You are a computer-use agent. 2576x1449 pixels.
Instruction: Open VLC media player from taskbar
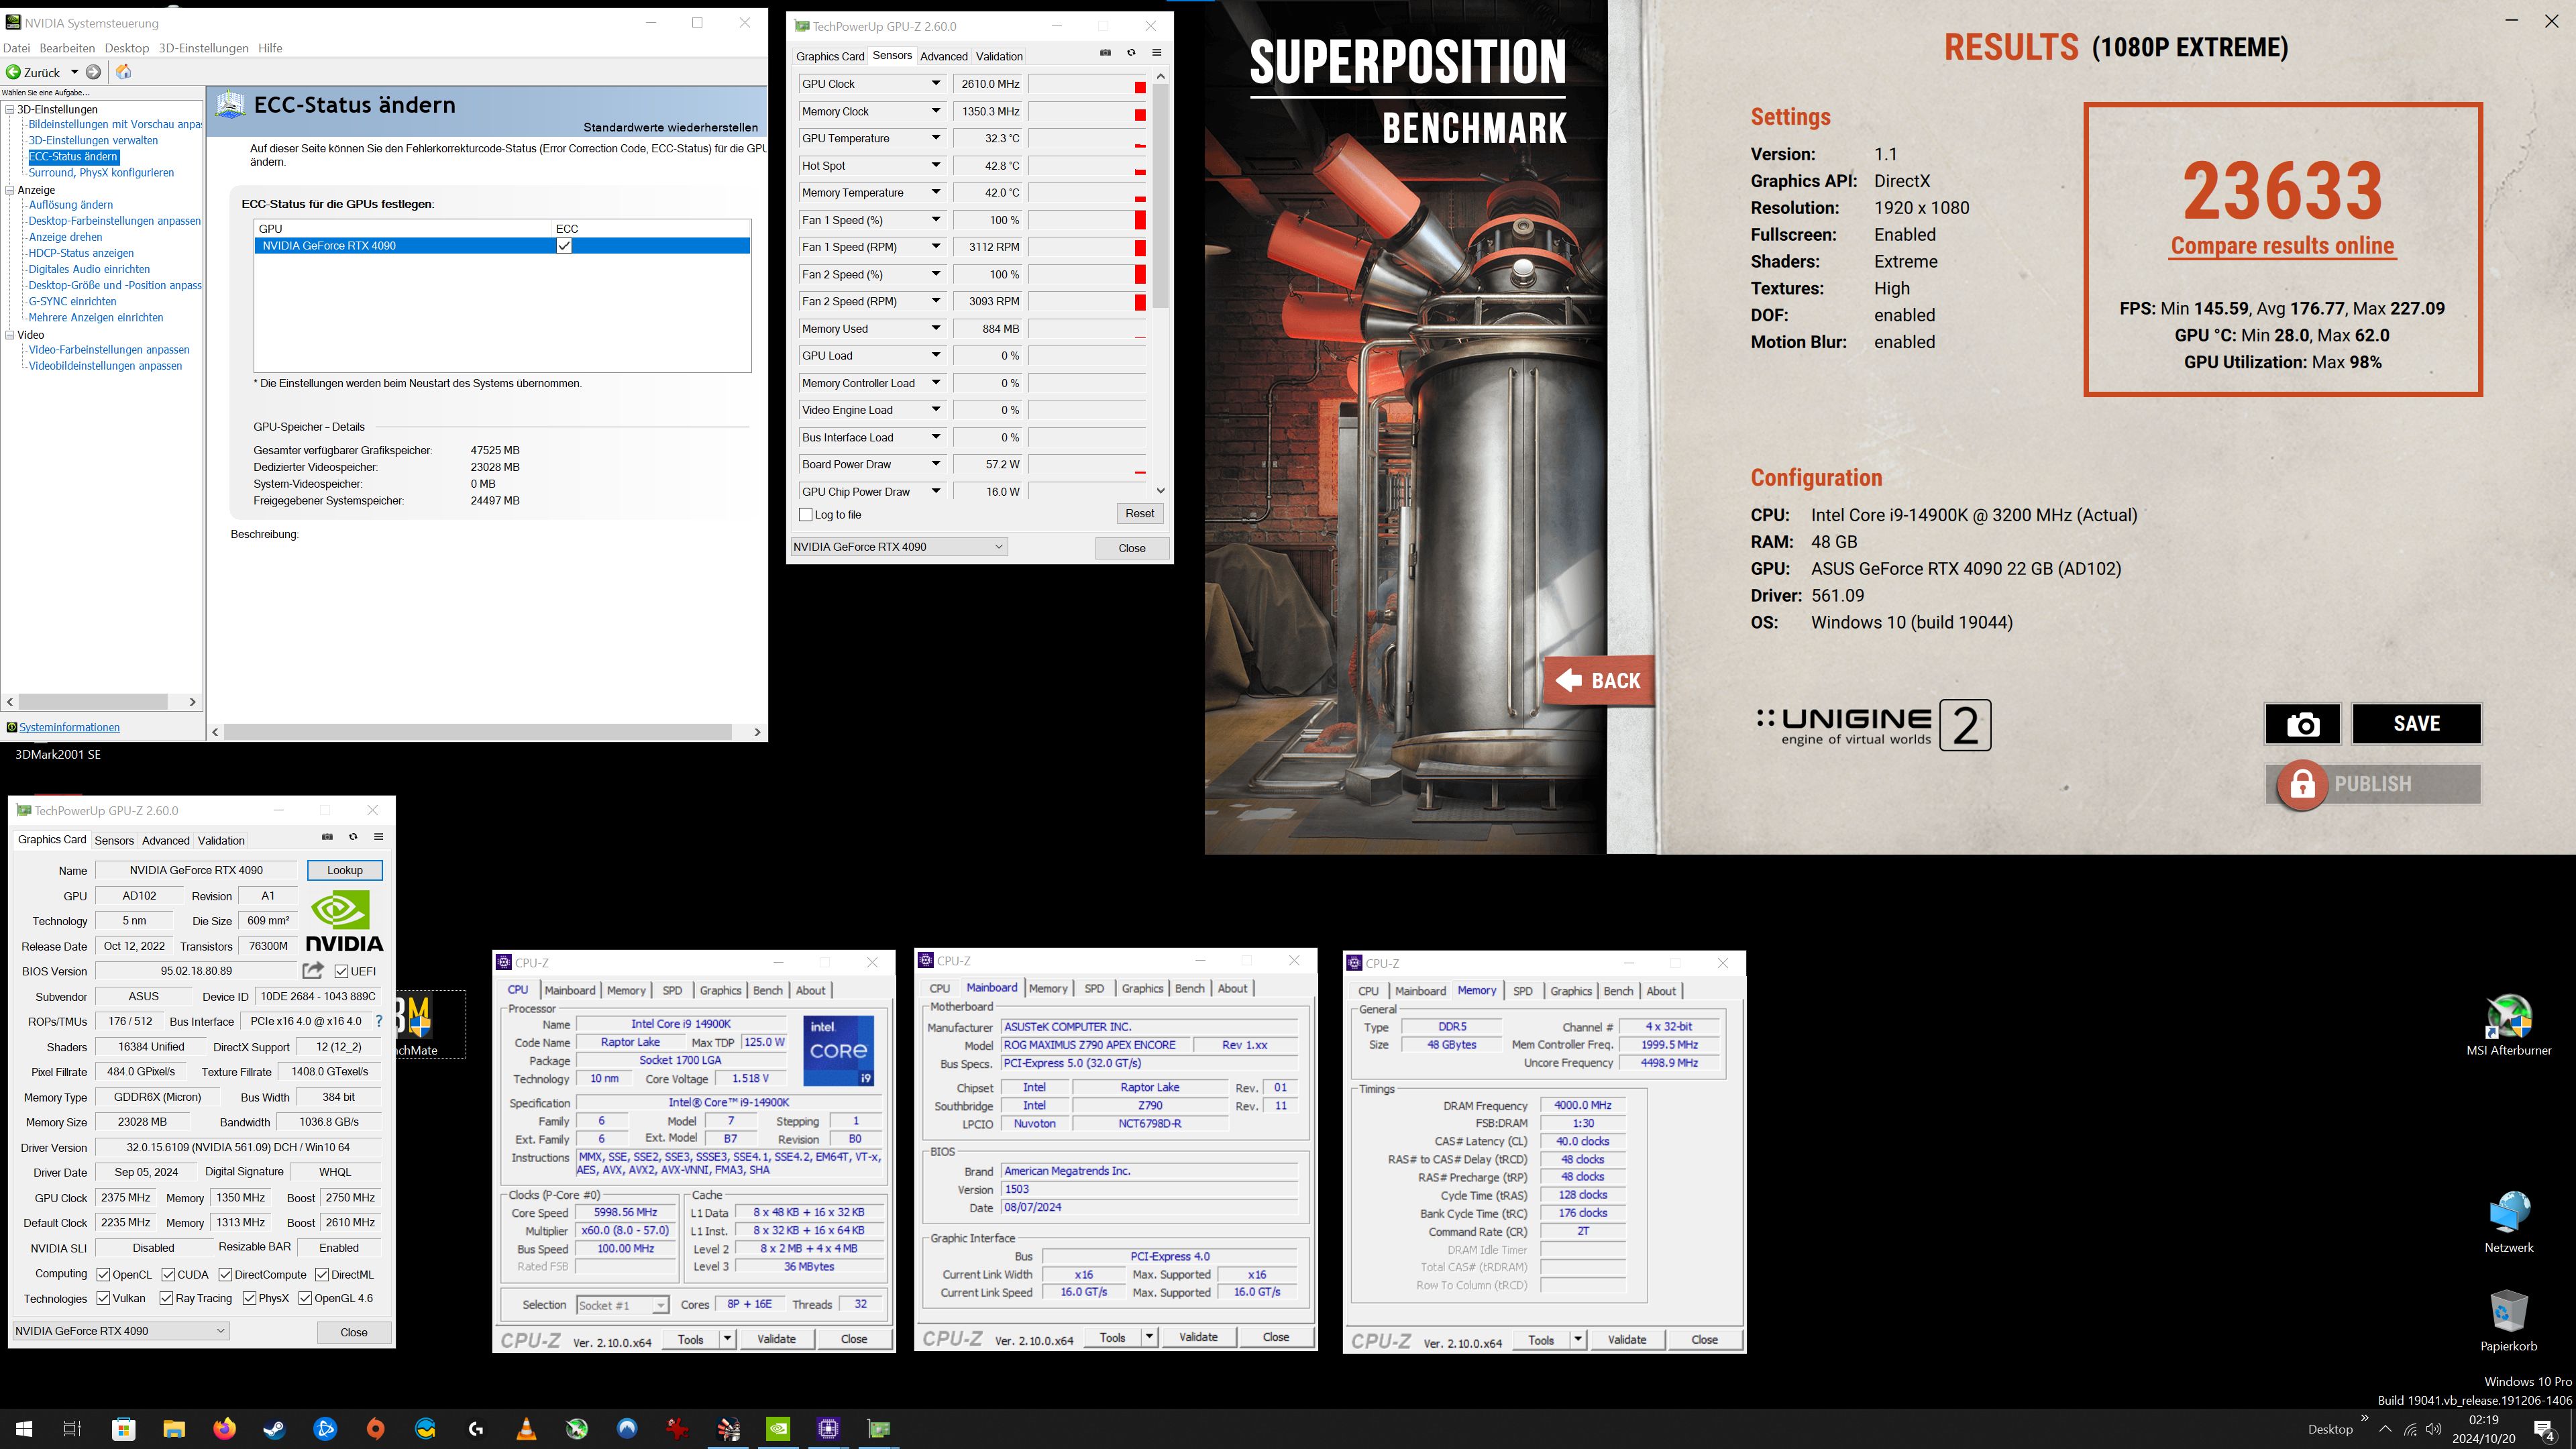[526, 1428]
